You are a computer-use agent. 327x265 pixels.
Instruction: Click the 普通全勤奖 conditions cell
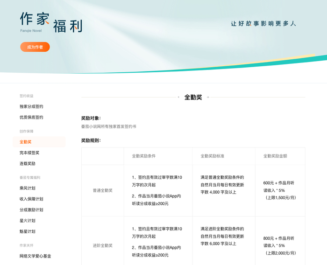(x=157, y=190)
